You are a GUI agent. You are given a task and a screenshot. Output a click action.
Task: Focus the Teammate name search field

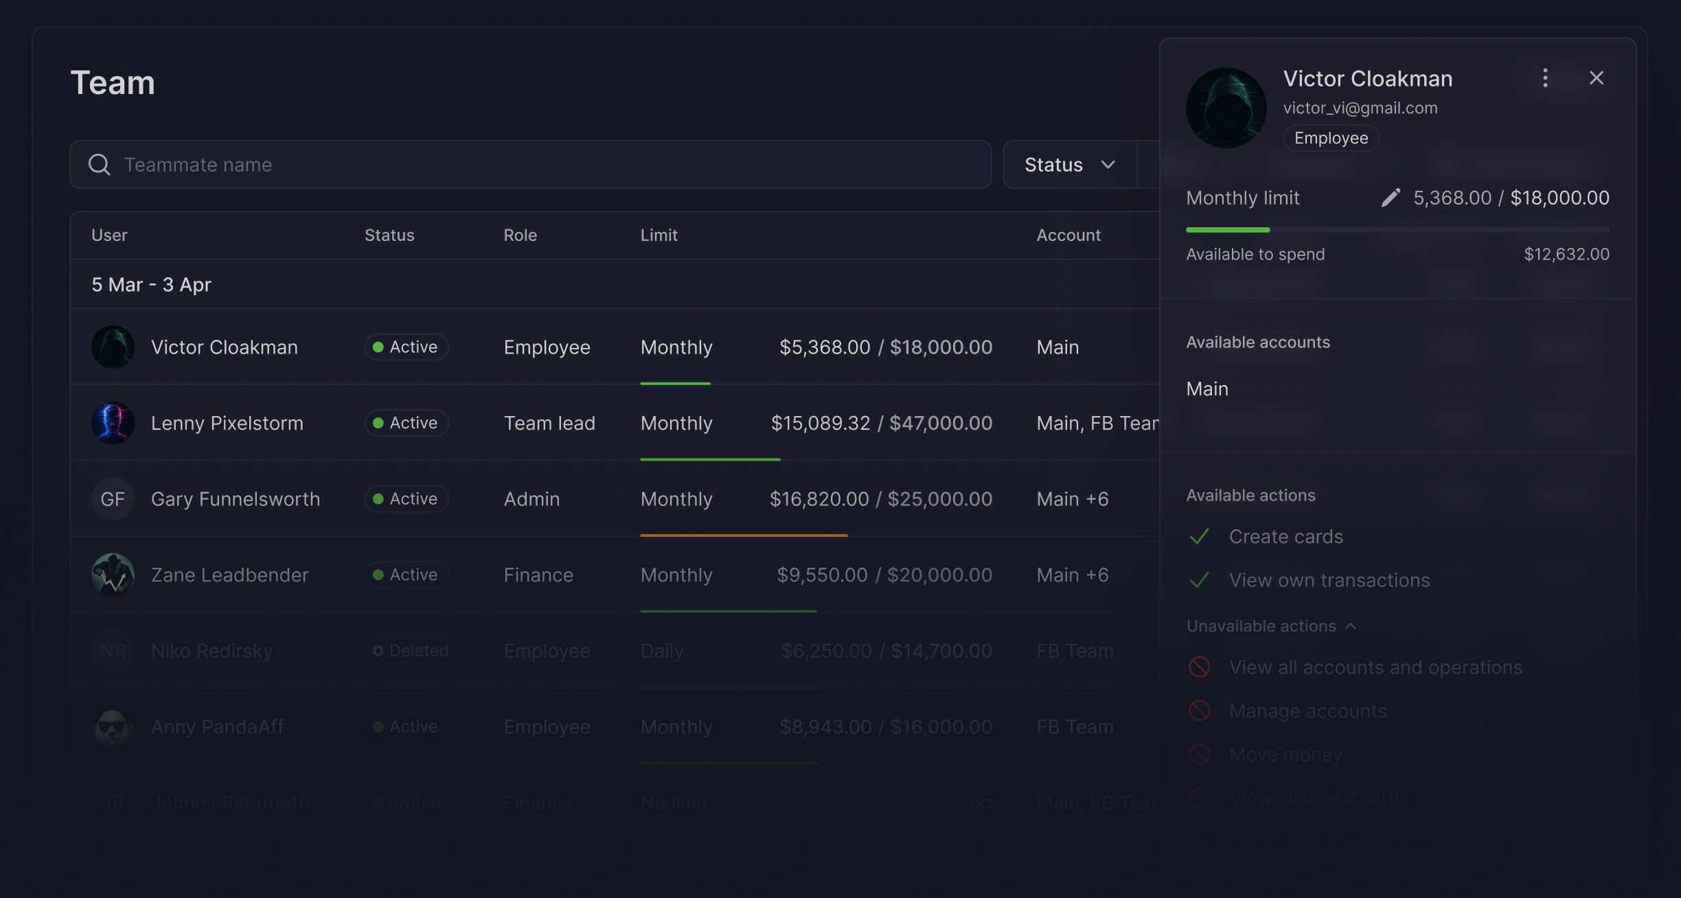tap(549, 165)
